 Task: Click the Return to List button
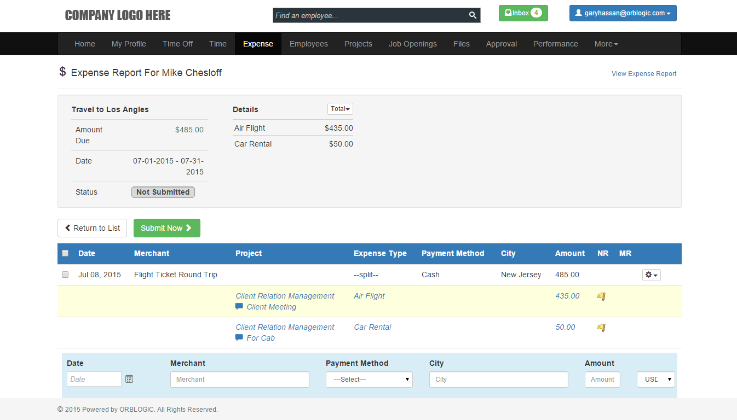93,228
